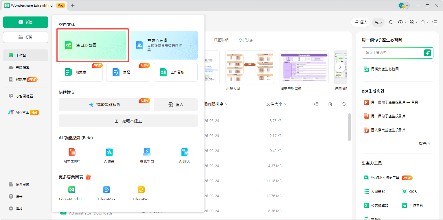Open the 靈感空間 tool
The width and height of the screenshot is (443, 220).
pos(147,155)
